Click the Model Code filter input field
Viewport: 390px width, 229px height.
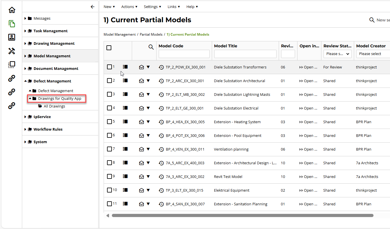coord(184,54)
